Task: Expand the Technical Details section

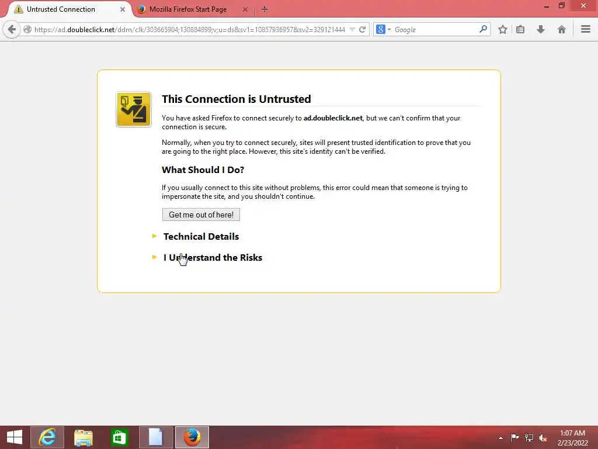Action: [201, 236]
